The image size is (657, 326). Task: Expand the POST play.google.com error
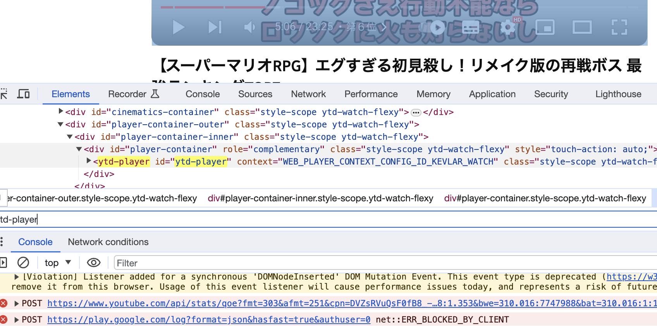[x=17, y=320]
